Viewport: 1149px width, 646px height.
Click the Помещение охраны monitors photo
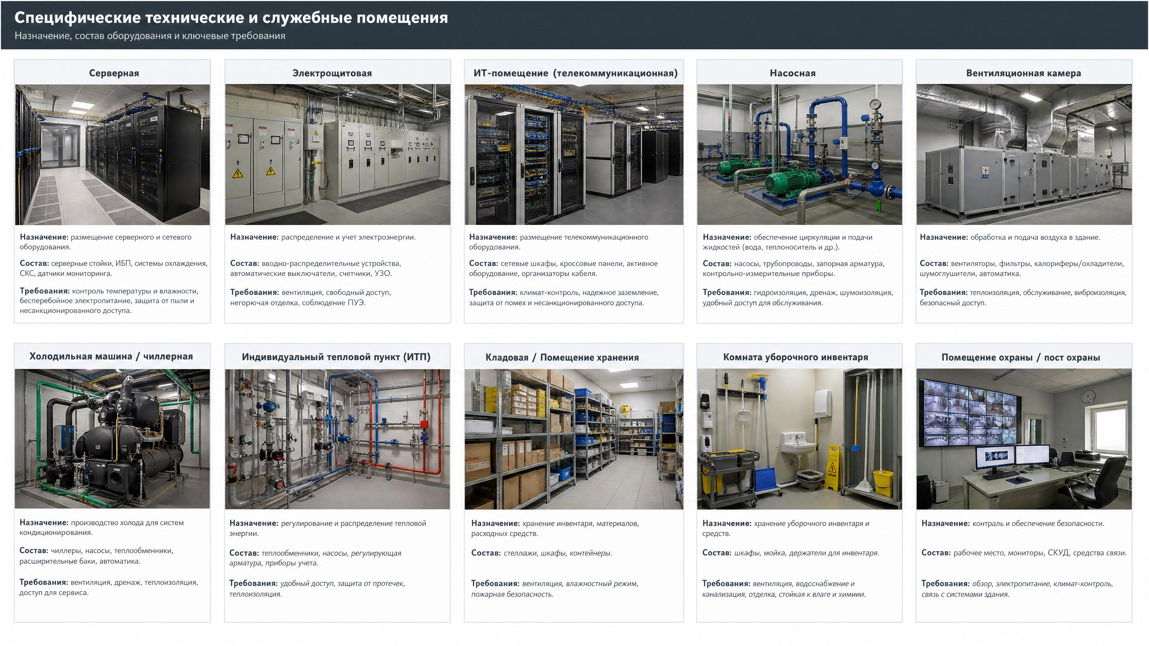coord(1024,439)
